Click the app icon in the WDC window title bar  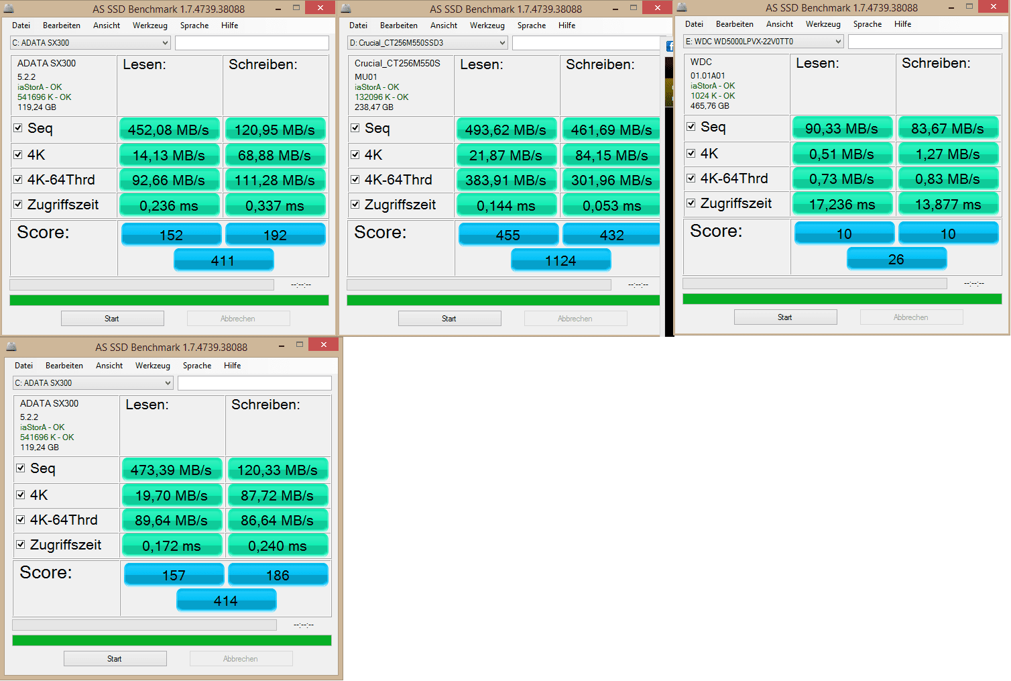click(x=682, y=7)
